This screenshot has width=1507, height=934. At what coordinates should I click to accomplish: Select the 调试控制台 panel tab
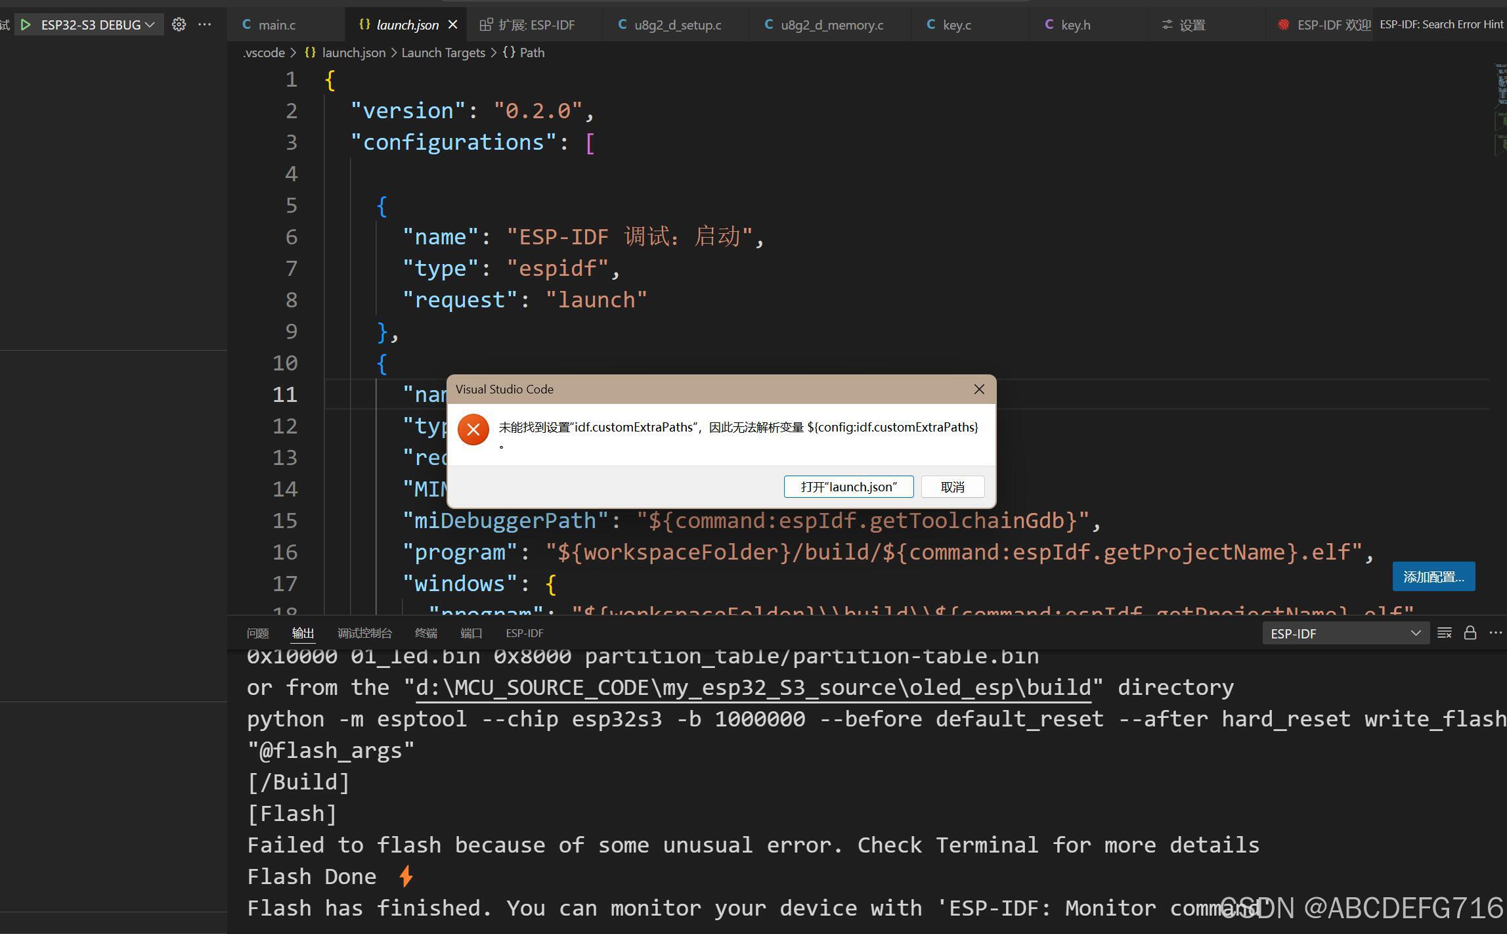364,633
